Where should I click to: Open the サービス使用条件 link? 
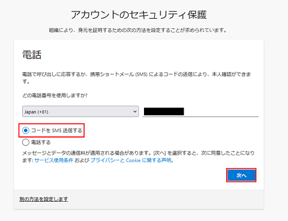pos(54,160)
